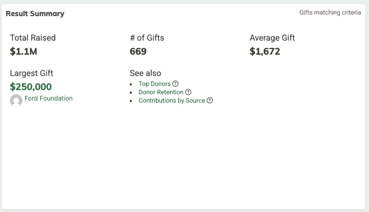Select the 669 gifts count value
369x212 pixels.
click(138, 52)
